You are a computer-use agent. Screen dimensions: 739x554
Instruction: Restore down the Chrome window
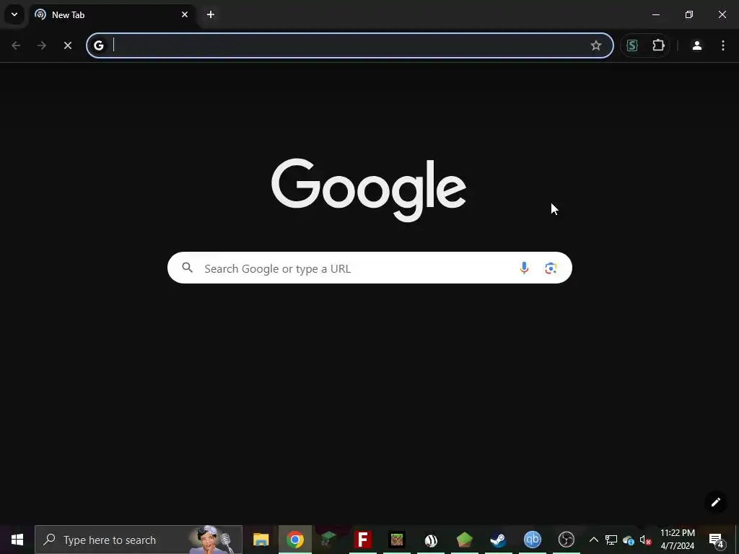pyautogui.click(x=689, y=14)
